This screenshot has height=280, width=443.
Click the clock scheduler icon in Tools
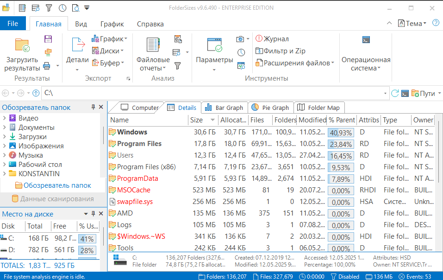coord(241,52)
